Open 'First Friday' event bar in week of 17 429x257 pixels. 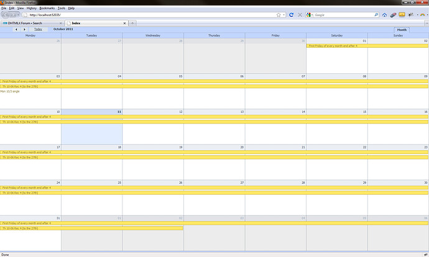tap(214, 152)
